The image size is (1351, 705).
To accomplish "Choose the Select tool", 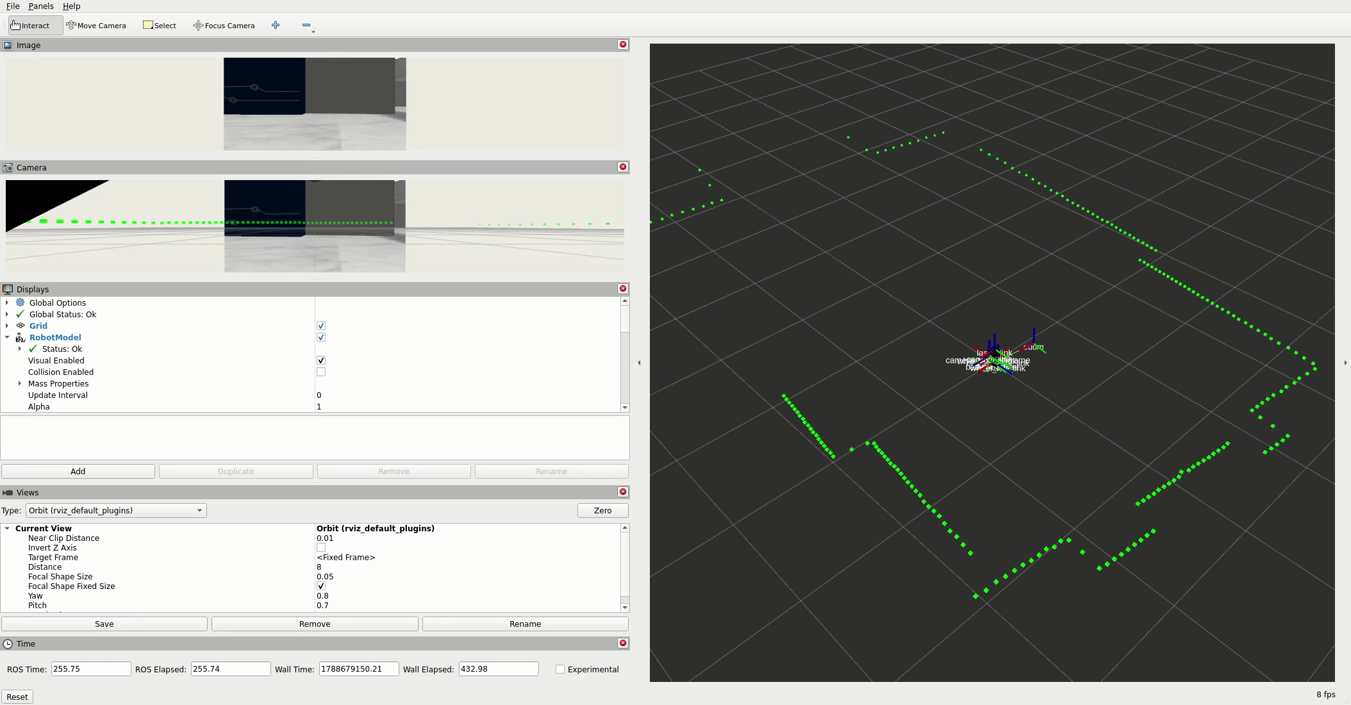I will [x=160, y=26].
